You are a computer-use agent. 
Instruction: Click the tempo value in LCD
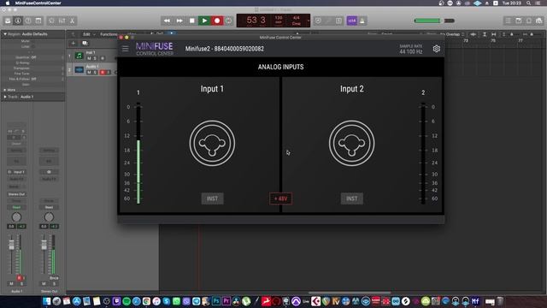279,18
